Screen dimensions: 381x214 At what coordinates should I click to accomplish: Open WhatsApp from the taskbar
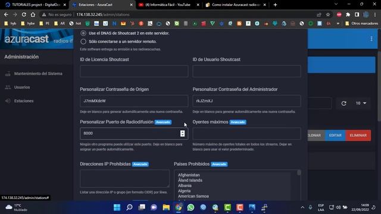190,207
